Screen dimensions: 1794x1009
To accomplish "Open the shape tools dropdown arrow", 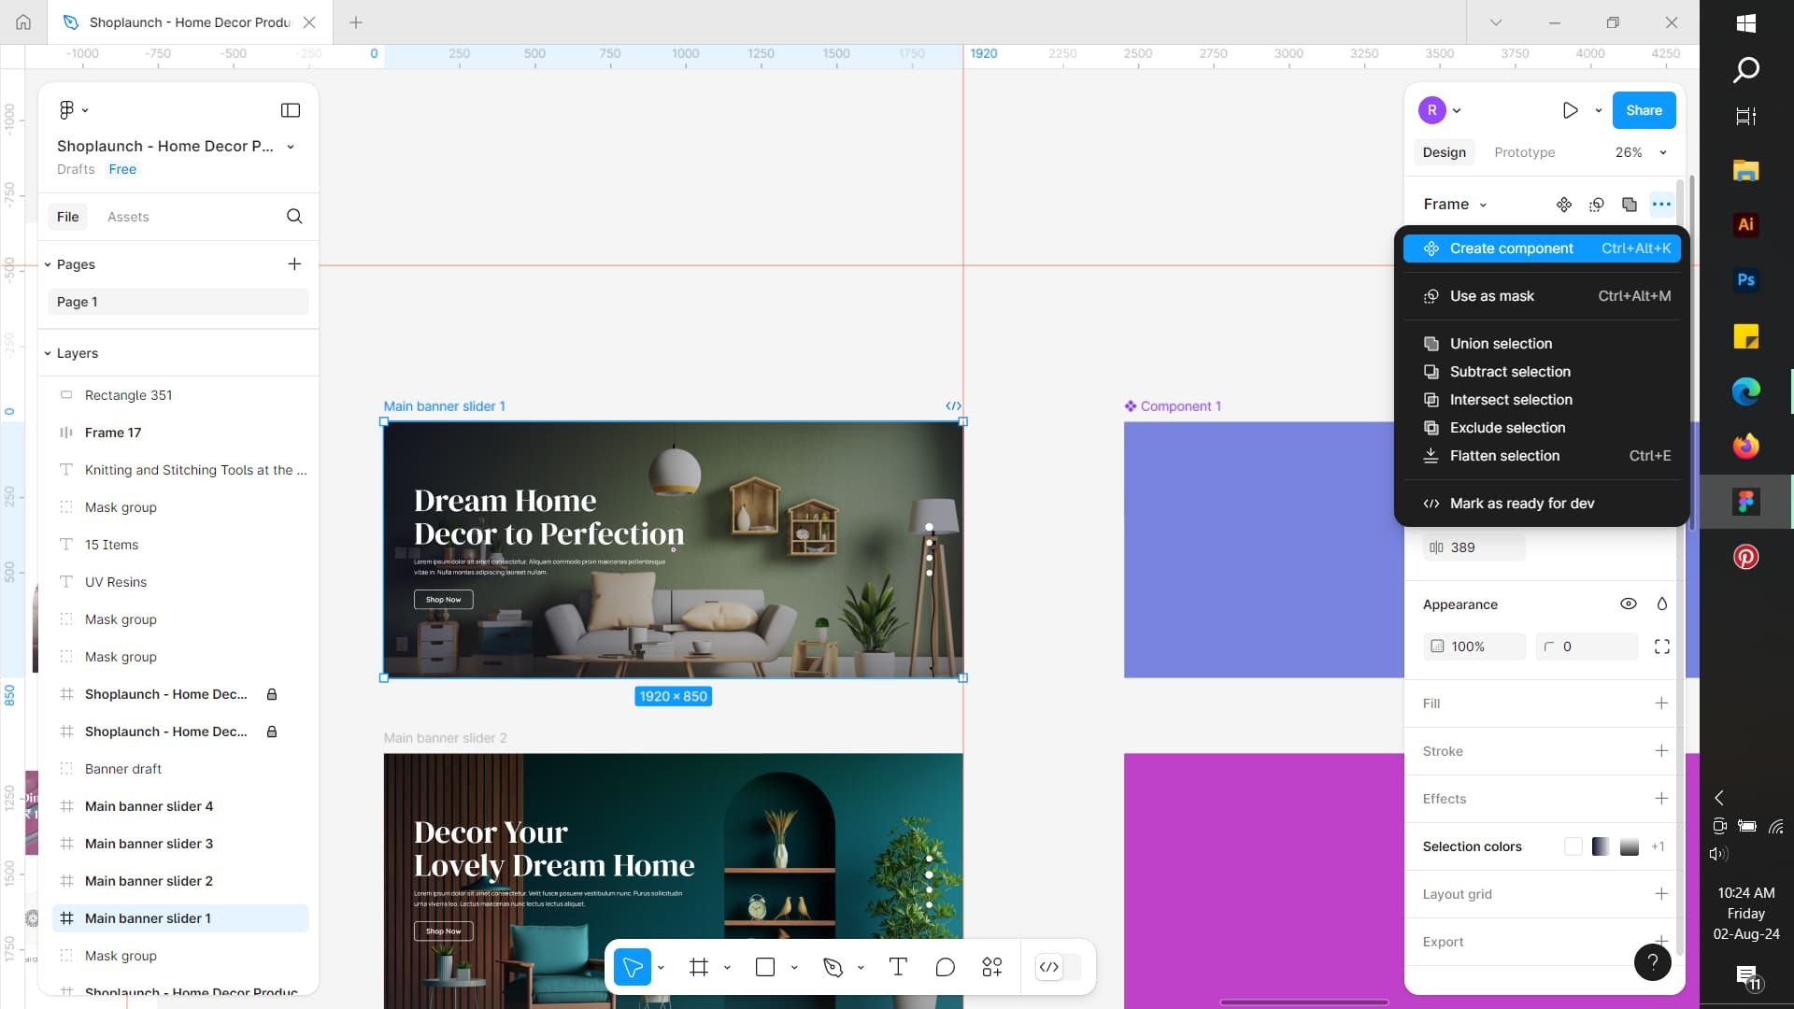I will [x=794, y=968].
